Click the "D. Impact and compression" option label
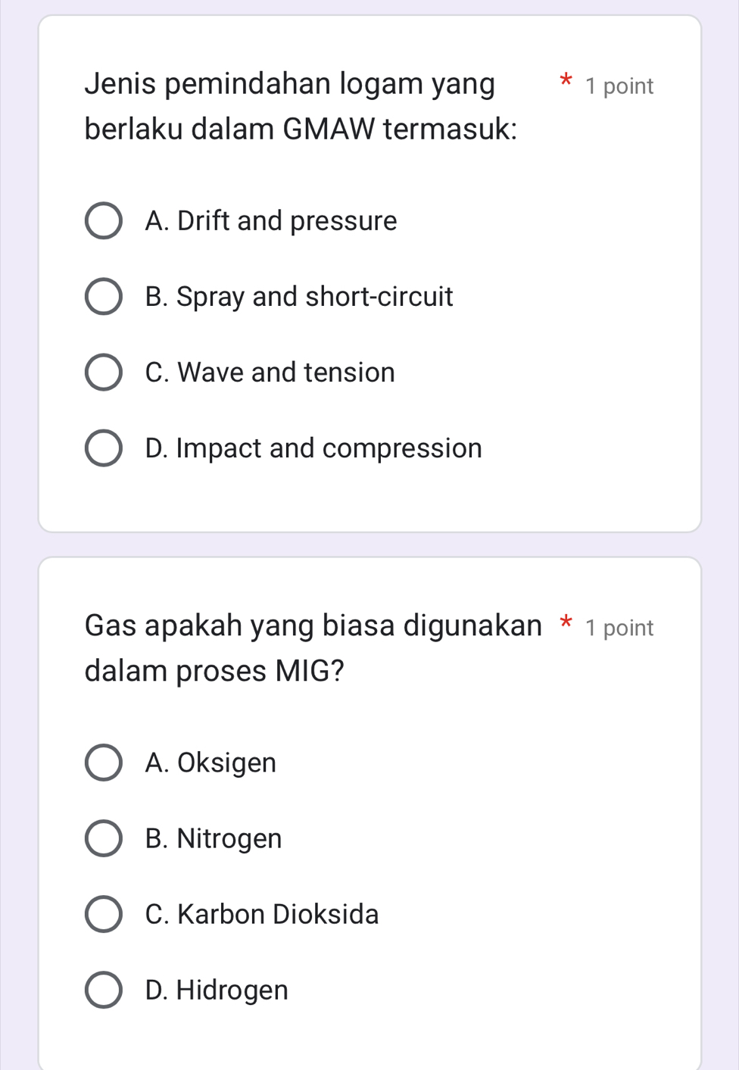 [313, 448]
